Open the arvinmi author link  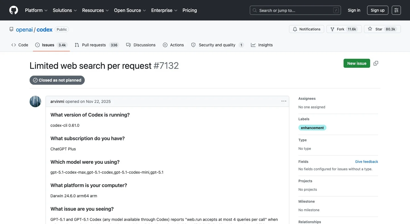click(57, 101)
